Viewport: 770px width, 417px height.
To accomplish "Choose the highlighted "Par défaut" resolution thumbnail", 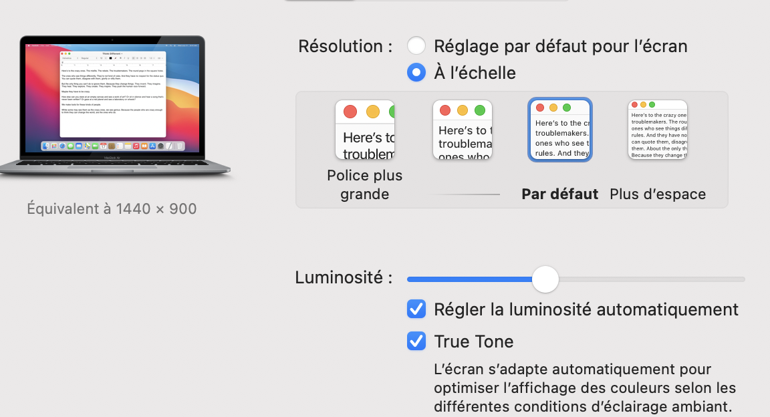I will [560, 130].
